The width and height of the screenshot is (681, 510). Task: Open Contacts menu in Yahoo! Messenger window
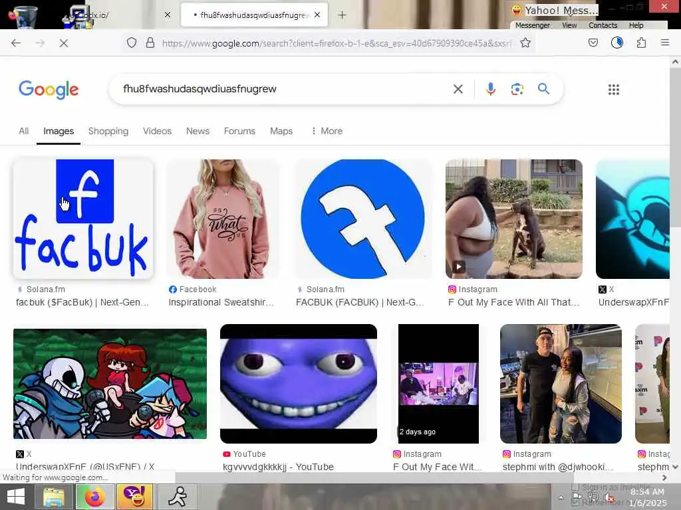(603, 25)
